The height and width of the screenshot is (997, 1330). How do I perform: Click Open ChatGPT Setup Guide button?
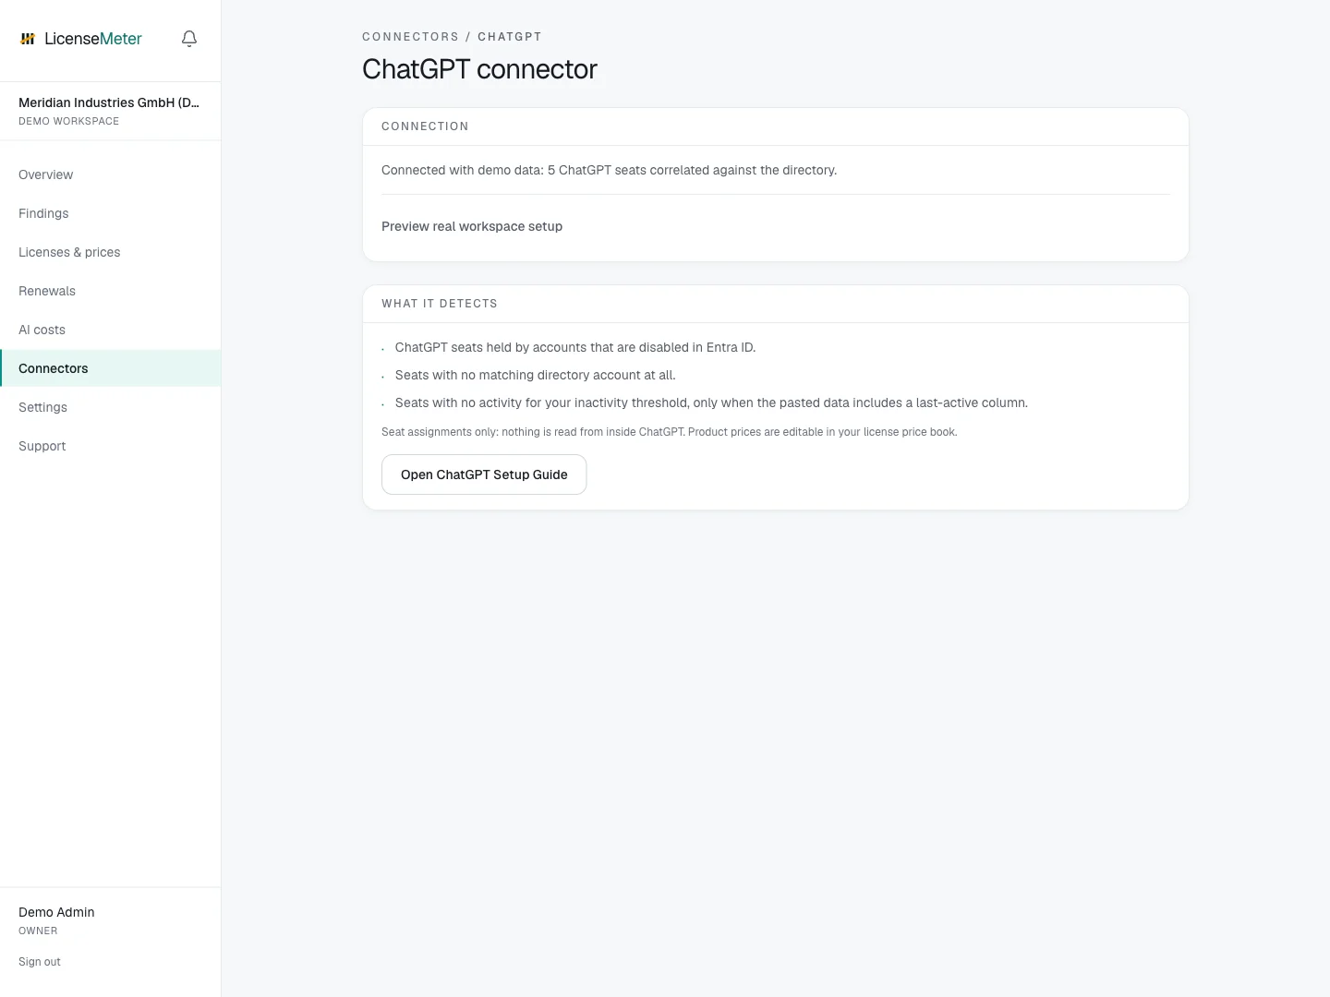[484, 474]
